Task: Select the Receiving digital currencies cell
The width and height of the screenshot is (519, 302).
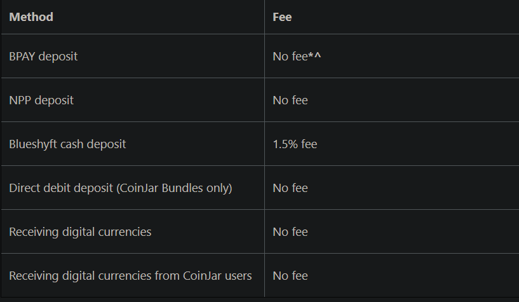Action: coord(133,231)
